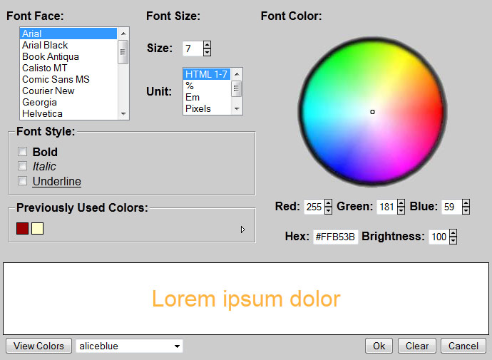Toggle the Italic checkbox
492x360 pixels.
point(23,166)
